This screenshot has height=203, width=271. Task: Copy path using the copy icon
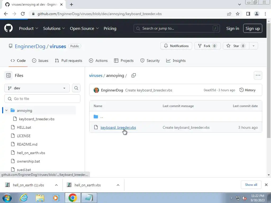pos(134,75)
